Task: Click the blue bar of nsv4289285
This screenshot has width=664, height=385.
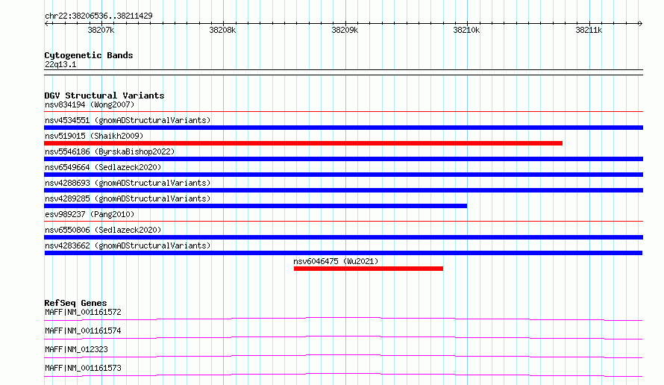Action: pos(256,206)
